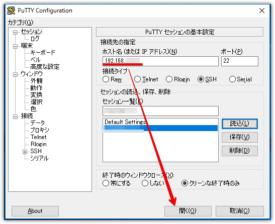This screenshot has width=275, height=224.
Task: Open the 高度な設定 category
Action: [45, 67]
